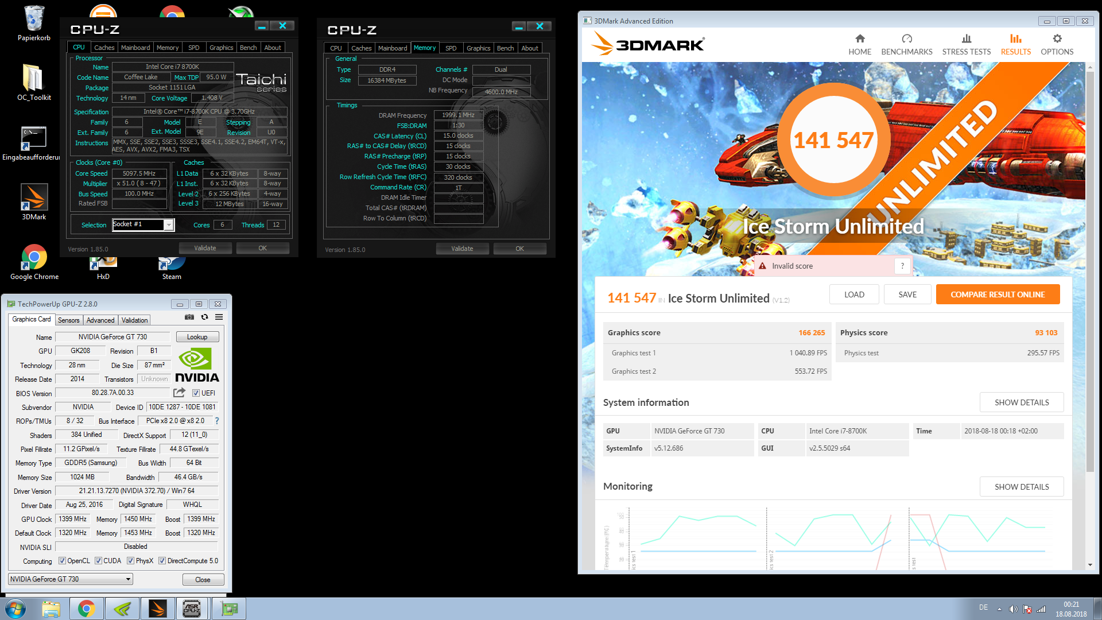Open the Advanced tab in GPU-Z

(100, 320)
